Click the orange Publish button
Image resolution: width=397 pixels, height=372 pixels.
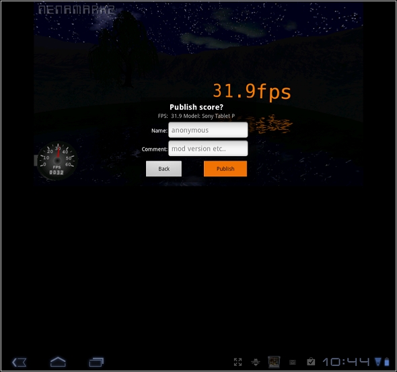(225, 169)
